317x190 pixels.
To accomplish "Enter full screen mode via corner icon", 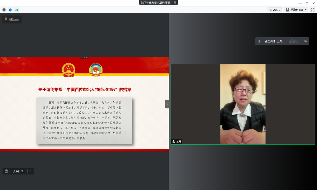I will (x=313, y=10).
